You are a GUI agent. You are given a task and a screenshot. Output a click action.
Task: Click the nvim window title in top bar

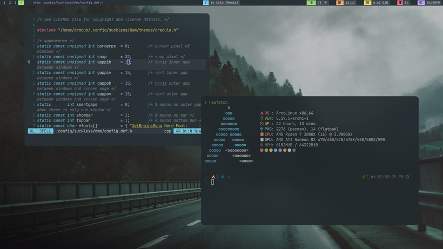[68, 3]
